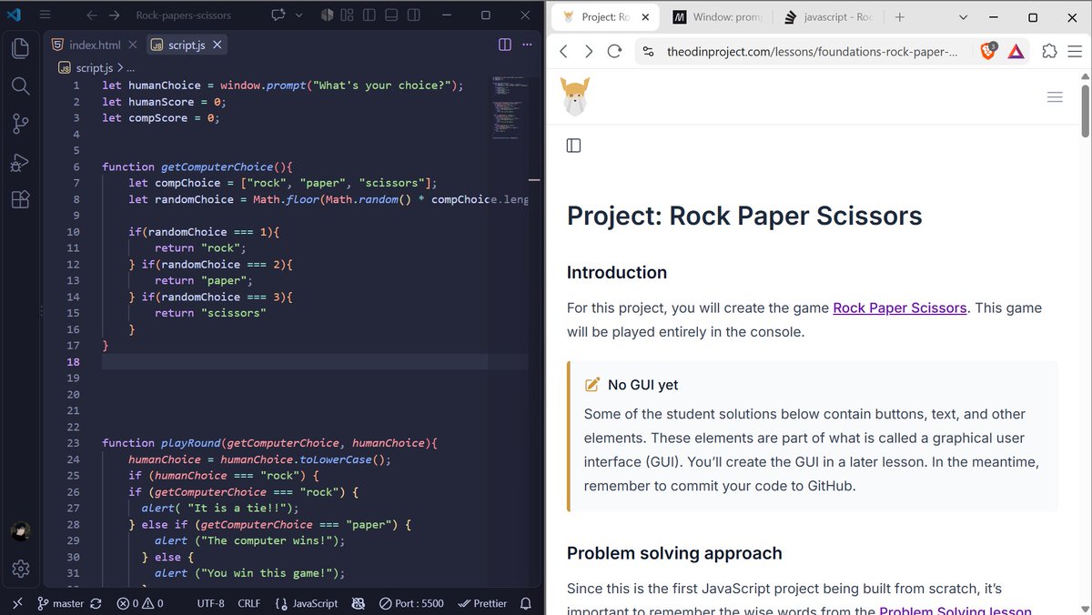Image resolution: width=1092 pixels, height=615 pixels.
Task: Click the Rock-papers-scissors command center title
Action: (x=183, y=15)
